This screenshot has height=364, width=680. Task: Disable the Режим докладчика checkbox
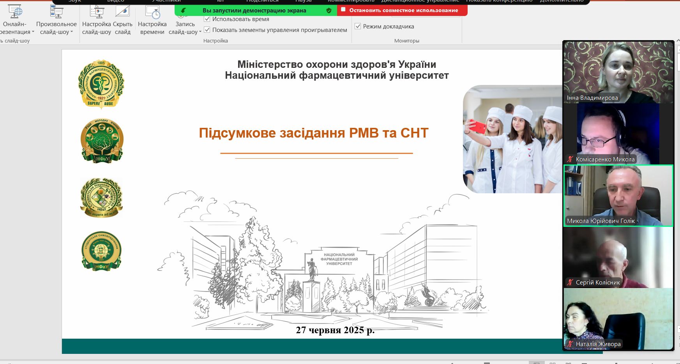click(x=358, y=27)
